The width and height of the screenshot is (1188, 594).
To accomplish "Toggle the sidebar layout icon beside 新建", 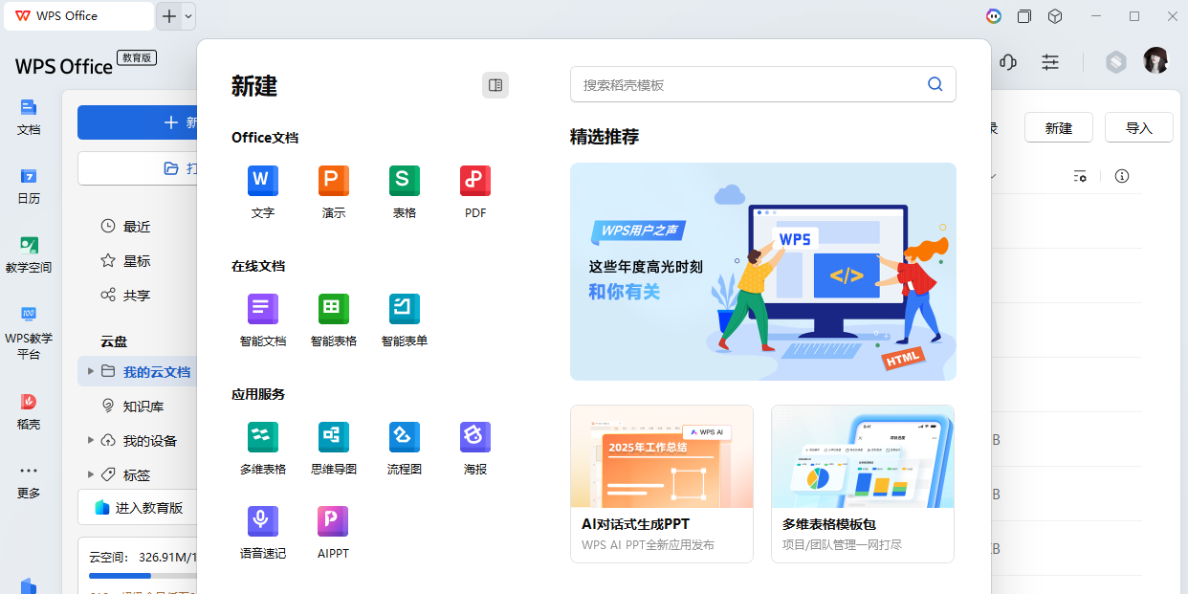I will [x=495, y=85].
